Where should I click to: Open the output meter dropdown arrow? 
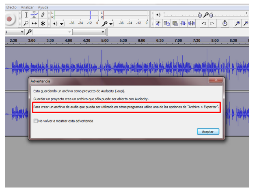62,24
